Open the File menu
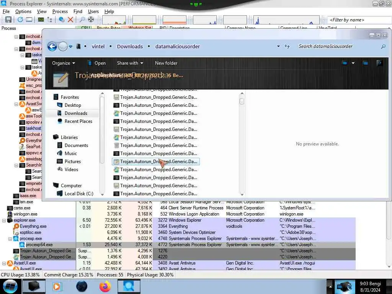The image size is (392, 294). coord(6,11)
